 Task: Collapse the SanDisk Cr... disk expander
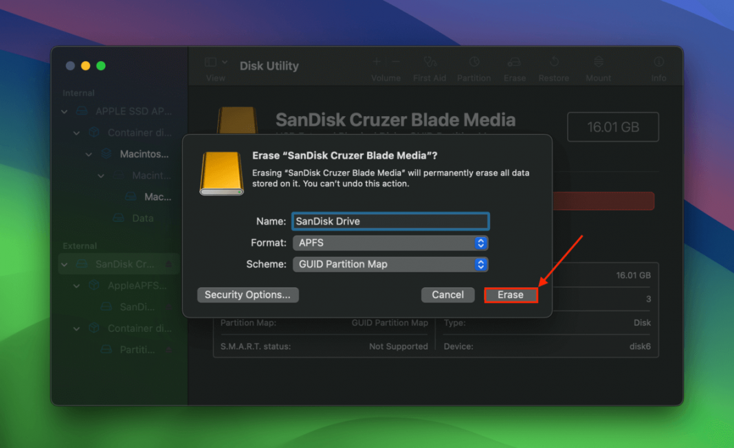pos(65,264)
